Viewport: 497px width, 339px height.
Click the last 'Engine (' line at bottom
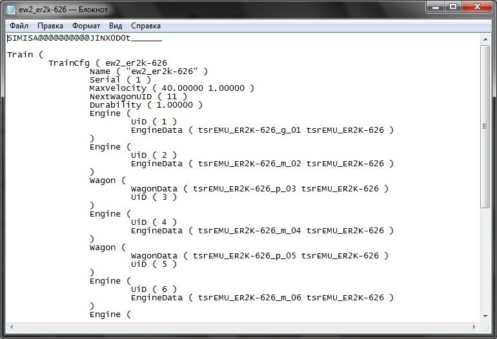pyautogui.click(x=110, y=315)
